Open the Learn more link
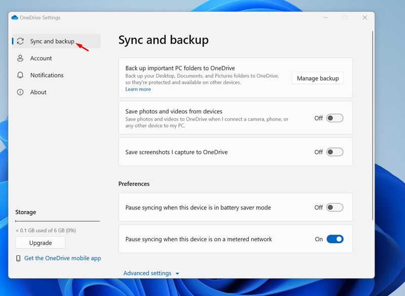Screen dimensions: 405x296 138,89
